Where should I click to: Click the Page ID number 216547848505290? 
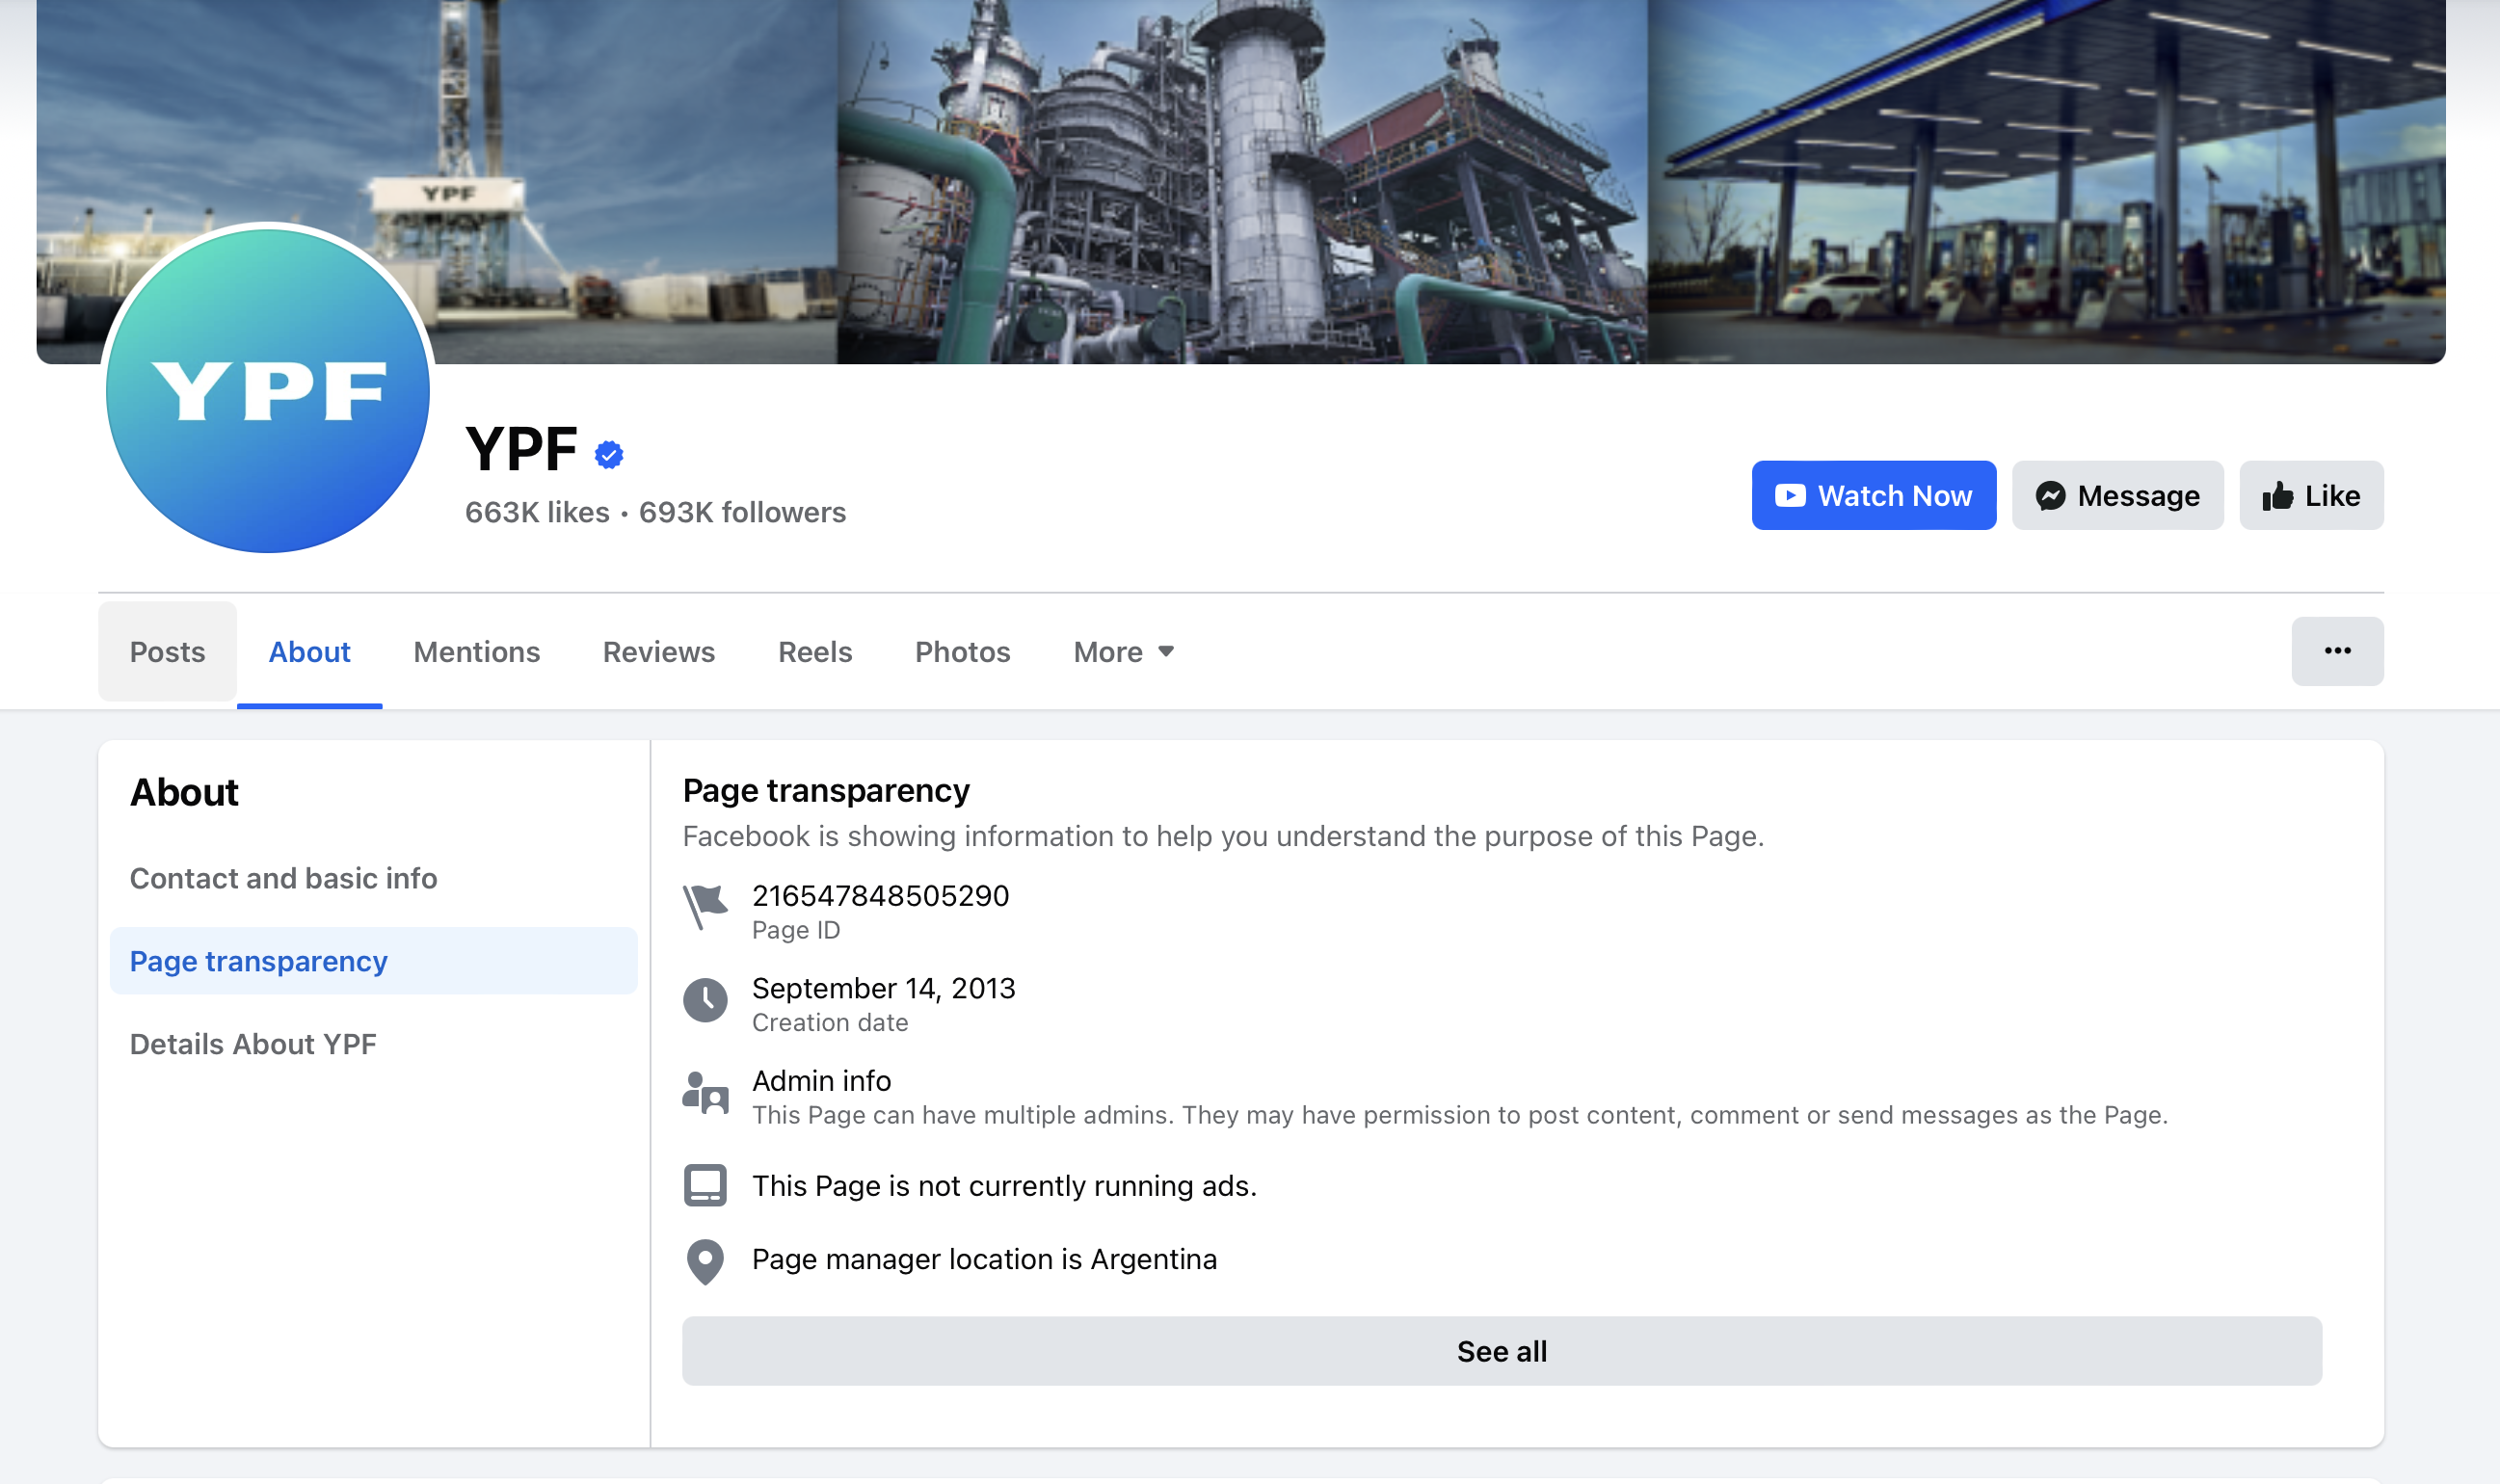coord(880,895)
